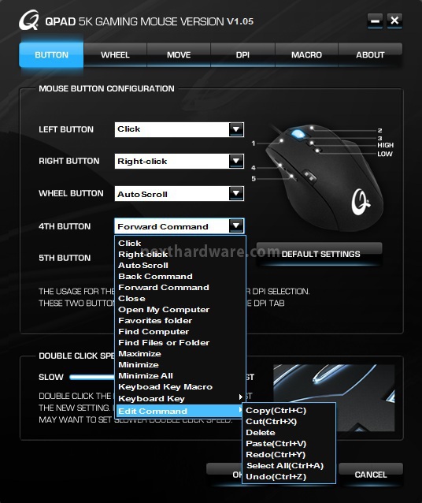This screenshot has height=503, width=422.
Task: Click the DEFAULT SETTINGS button
Action: (x=320, y=254)
